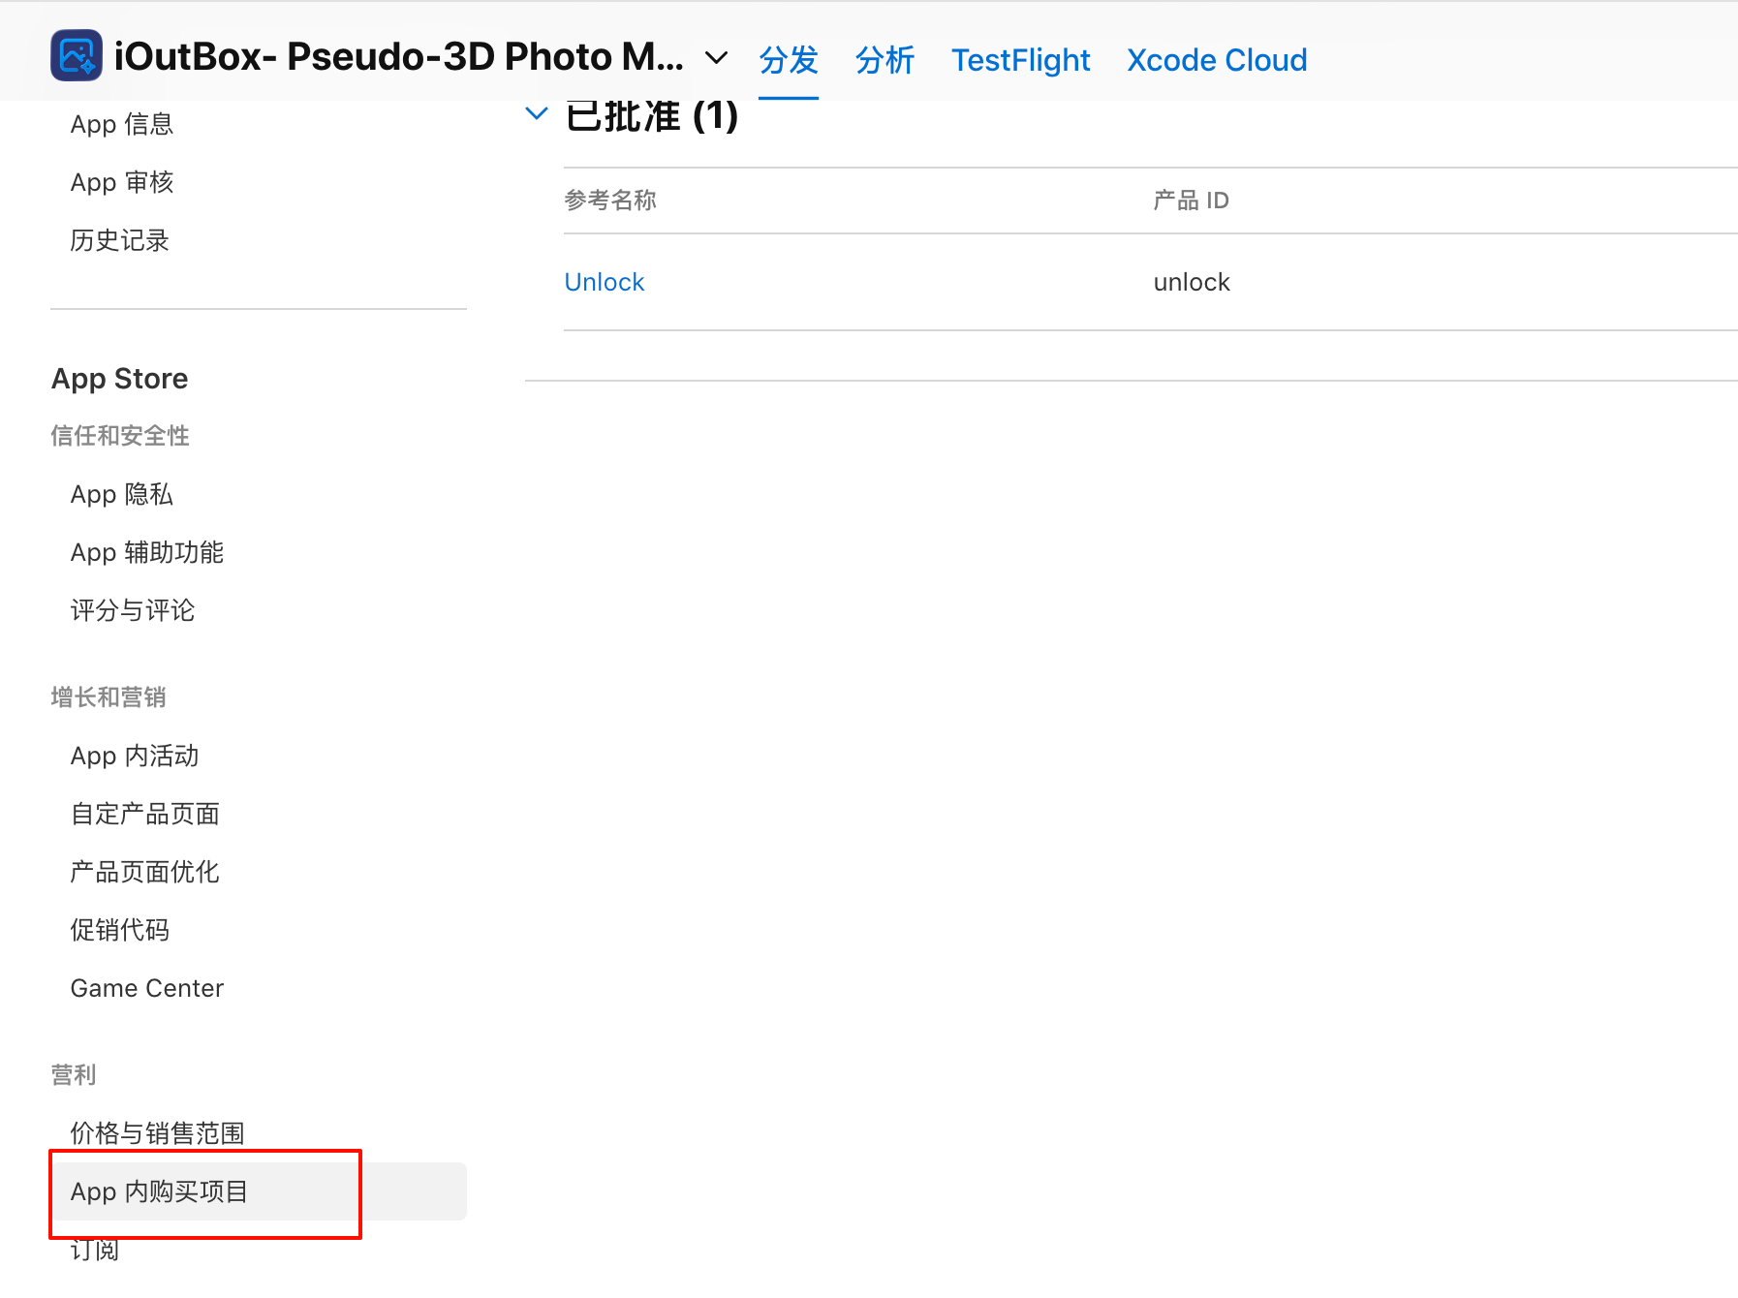The width and height of the screenshot is (1738, 1298).
Task: Switch to the 分发 tab
Action: click(x=788, y=60)
